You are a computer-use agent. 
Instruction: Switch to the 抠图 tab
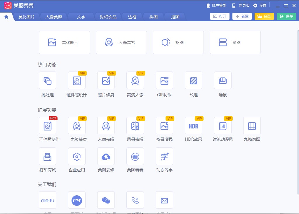point(175,17)
